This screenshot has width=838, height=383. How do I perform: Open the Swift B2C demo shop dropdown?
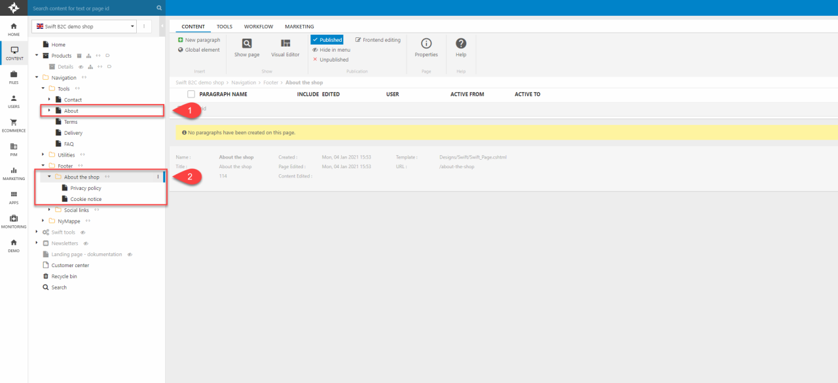click(x=84, y=26)
